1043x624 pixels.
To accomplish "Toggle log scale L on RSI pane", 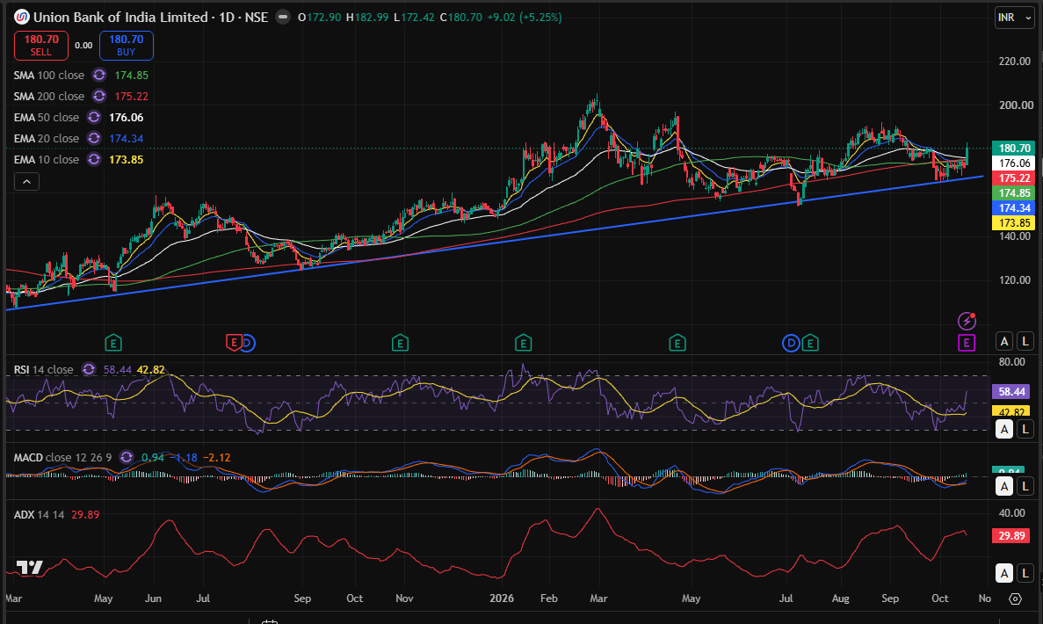I will [1025, 429].
